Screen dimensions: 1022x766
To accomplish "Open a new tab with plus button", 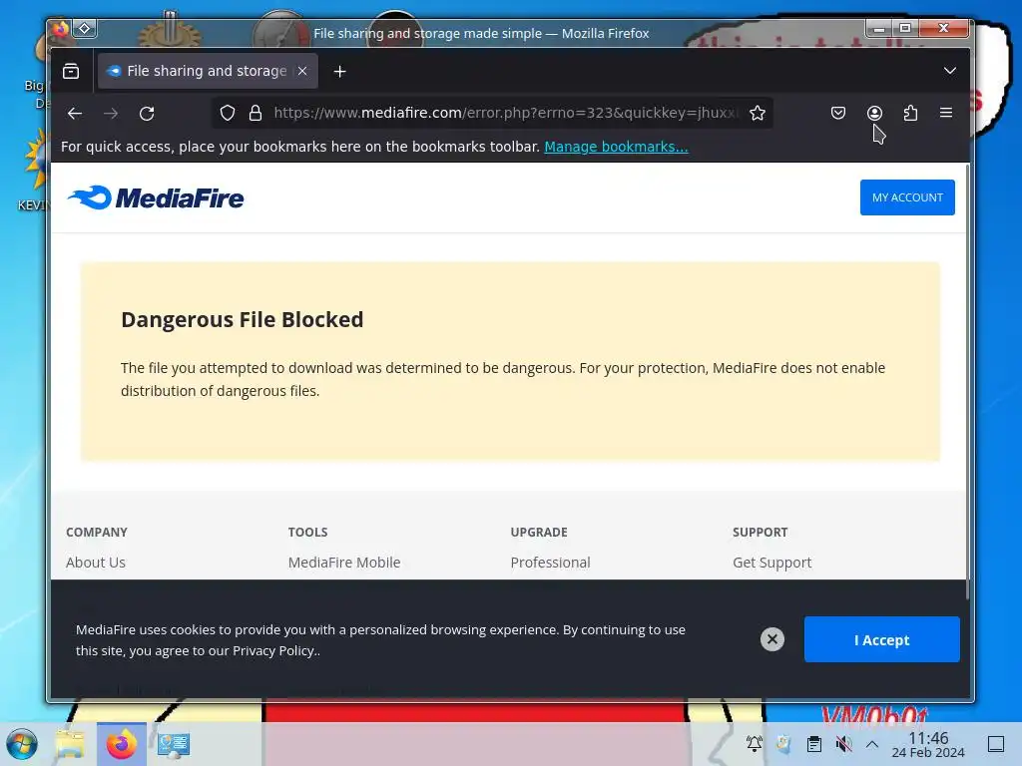I will [x=339, y=71].
